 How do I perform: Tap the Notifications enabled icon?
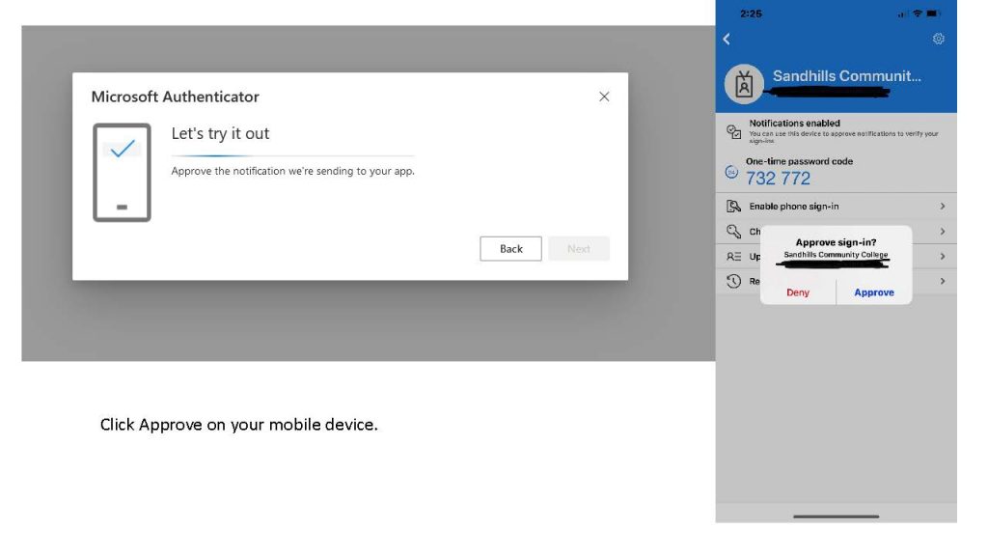point(733,131)
